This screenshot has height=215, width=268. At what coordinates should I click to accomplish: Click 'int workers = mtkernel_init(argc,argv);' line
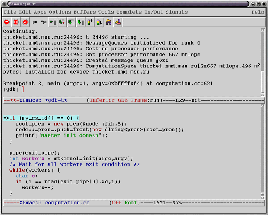click(71, 159)
